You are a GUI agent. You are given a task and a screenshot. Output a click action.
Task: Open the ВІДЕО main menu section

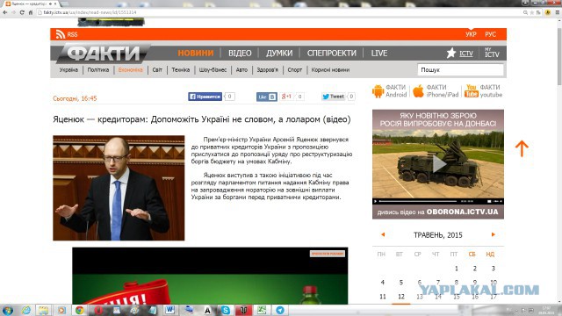240,54
